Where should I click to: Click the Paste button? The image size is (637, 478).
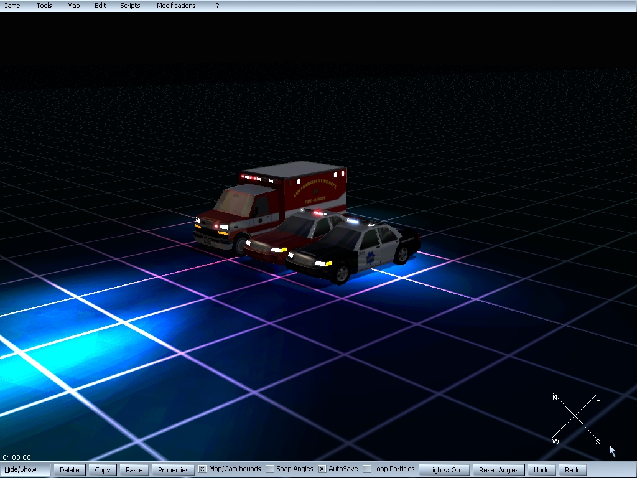[134, 470]
